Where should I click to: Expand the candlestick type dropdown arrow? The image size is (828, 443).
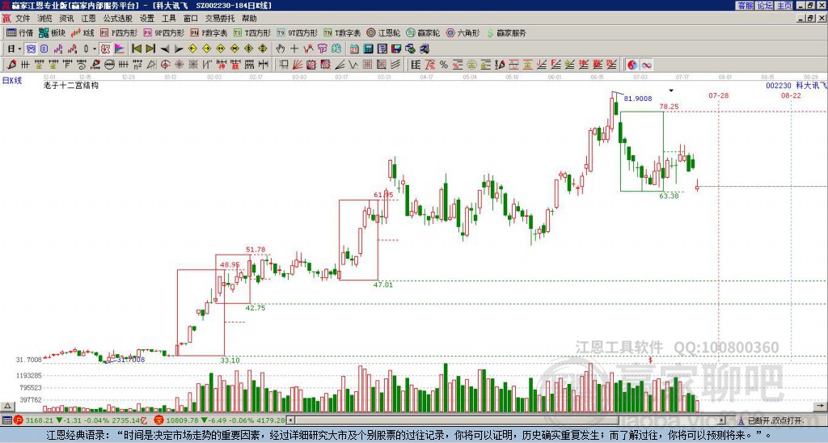click(95, 49)
